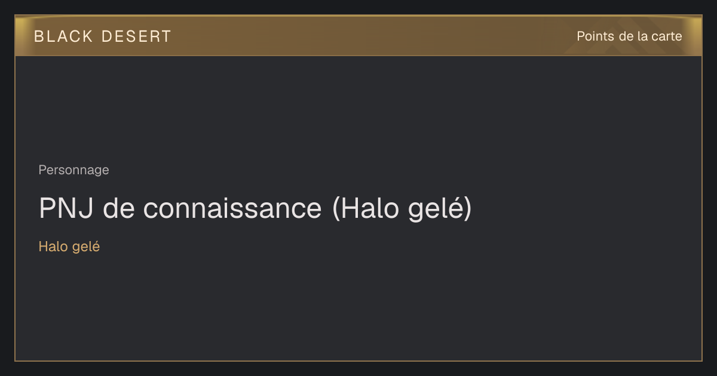Click the empty dark area above Personnage
Image resolution: width=717 pixels, height=376 pixels.
pyautogui.click(x=358, y=107)
